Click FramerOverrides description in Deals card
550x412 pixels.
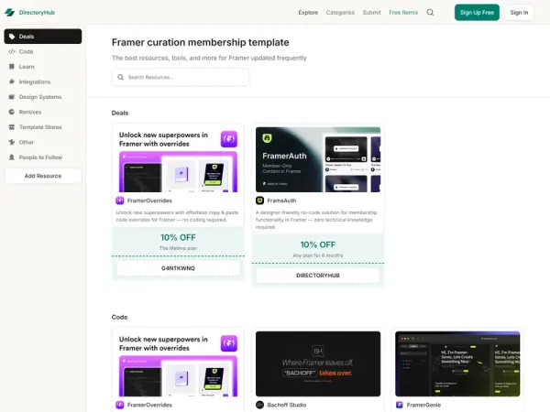coord(177,216)
